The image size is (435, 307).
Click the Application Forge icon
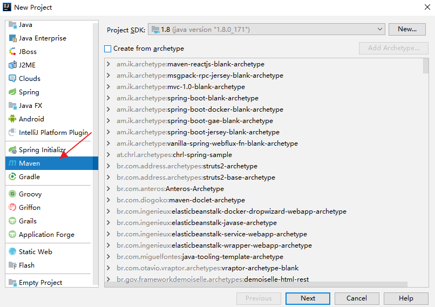(x=12, y=235)
